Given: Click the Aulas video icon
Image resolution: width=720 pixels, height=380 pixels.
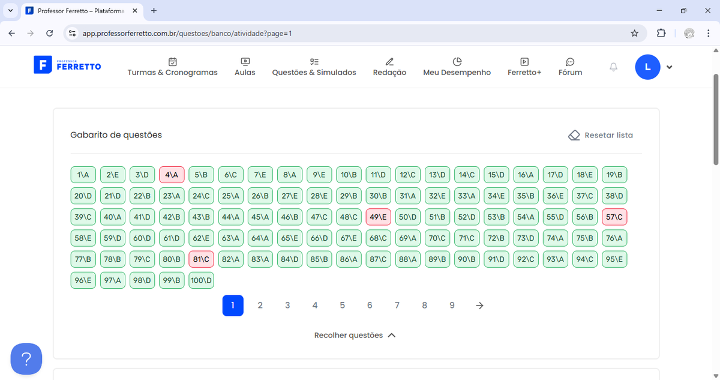Looking at the screenshot, I should [x=245, y=61].
